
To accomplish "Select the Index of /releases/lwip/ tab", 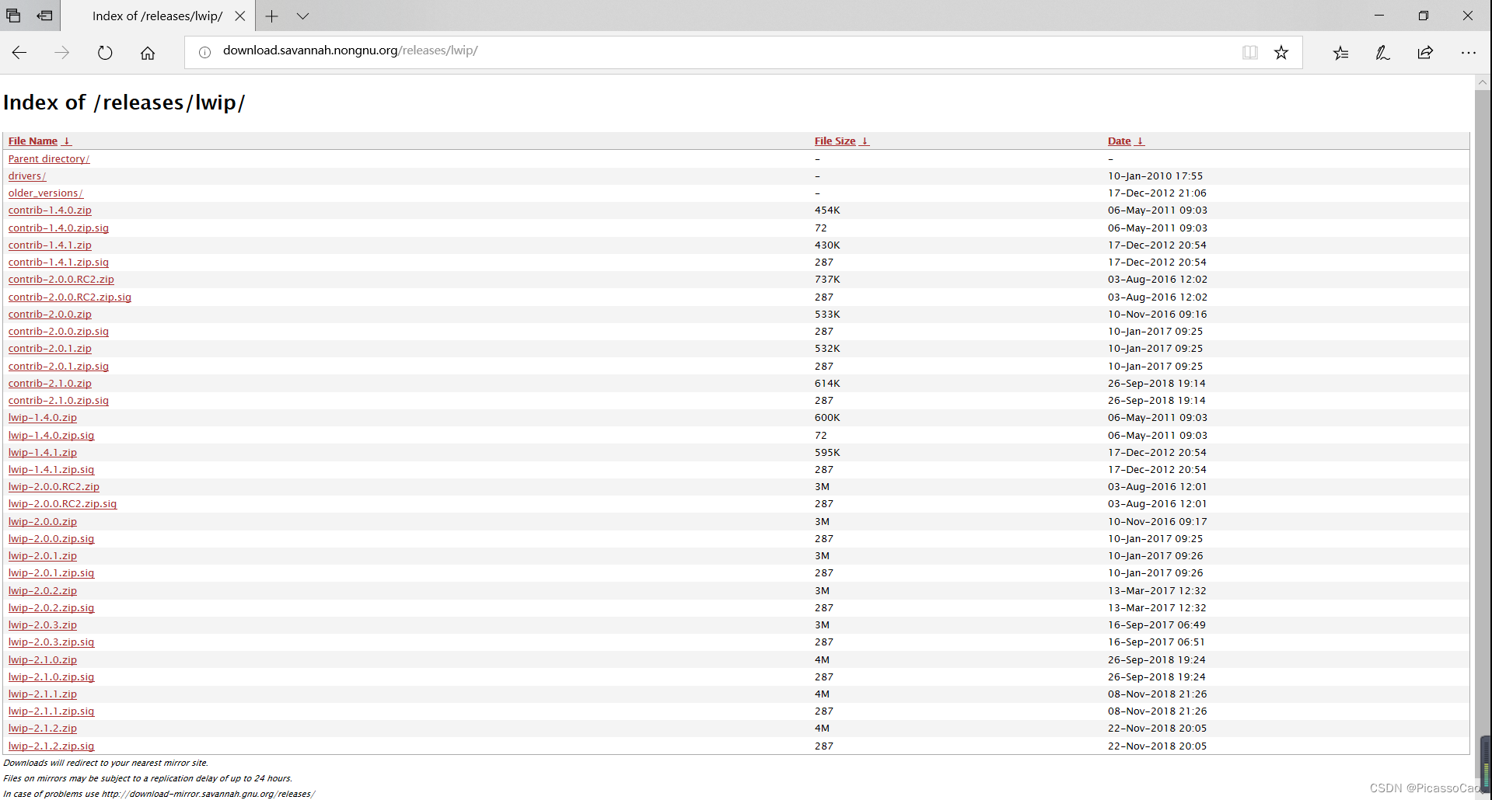I will point(157,16).
